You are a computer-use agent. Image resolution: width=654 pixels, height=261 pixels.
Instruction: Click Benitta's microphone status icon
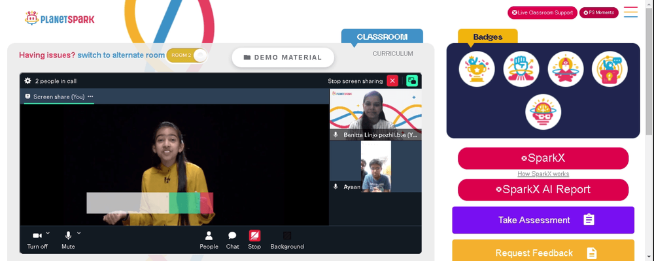(336, 135)
